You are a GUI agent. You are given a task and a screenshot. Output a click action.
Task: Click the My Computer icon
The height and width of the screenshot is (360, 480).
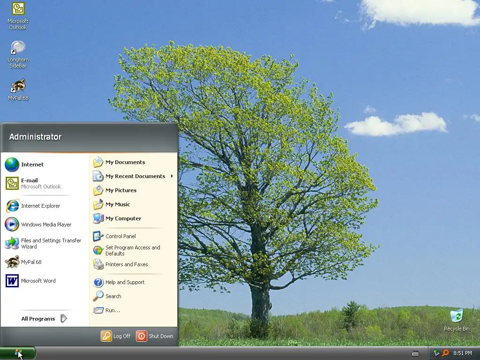98,218
